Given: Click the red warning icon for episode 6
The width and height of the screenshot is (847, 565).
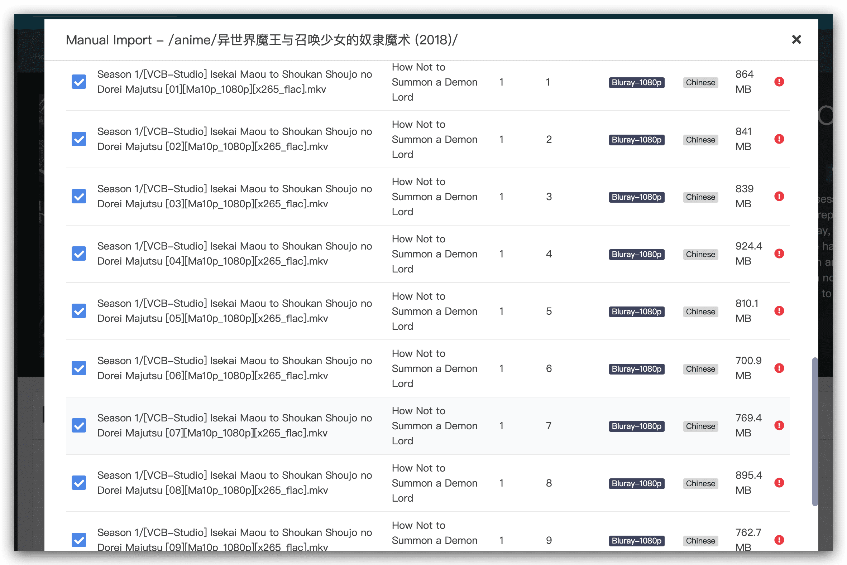Looking at the screenshot, I should (x=779, y=368).
